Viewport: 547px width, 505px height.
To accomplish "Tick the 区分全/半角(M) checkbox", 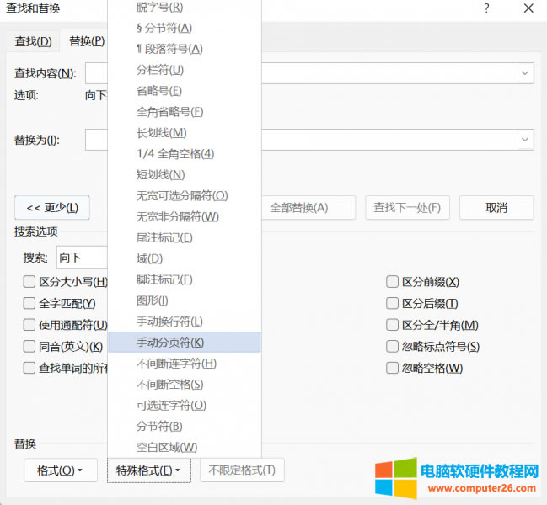I will pos(392,325).
